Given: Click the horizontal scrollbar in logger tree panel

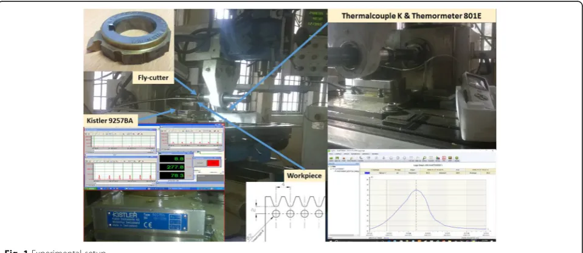Looking at the screenshot, I should click(343, 235).
